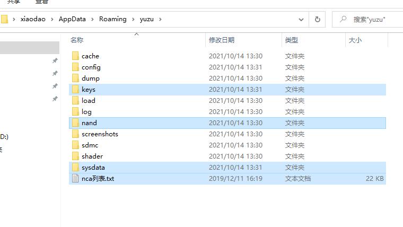Select the log folder name
The height and width of the screenshot is (227, 403).
[86, 112]
